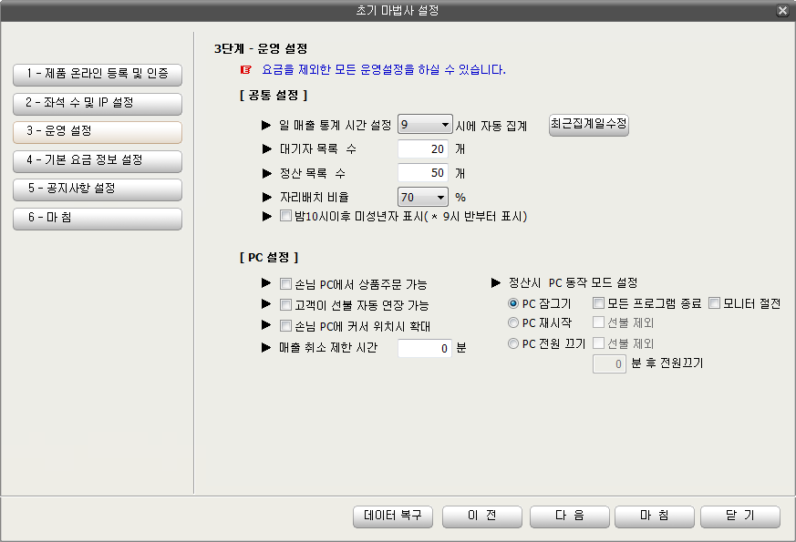
Task: Open the 일 매출 통계 시간 dropdown showing 9
Action: pyautogui.click(x=425, y=124)
